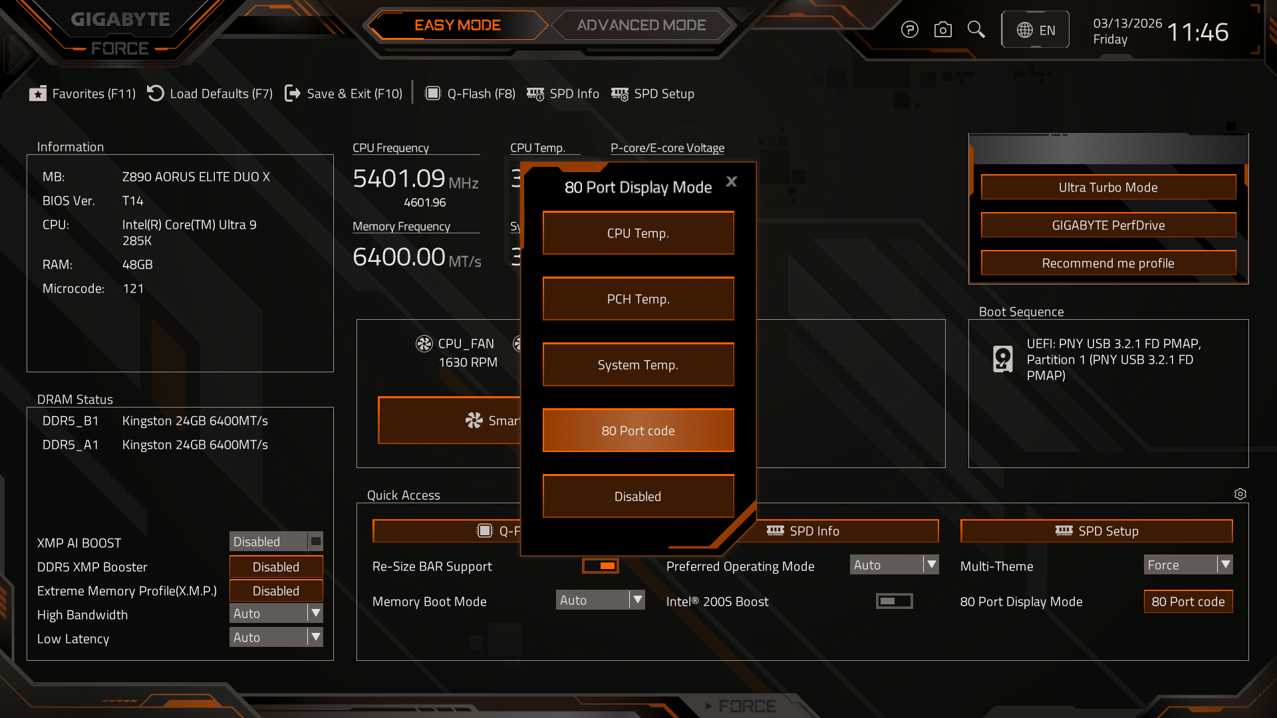Switch to Advanced Mode tab

coord(641,25)
